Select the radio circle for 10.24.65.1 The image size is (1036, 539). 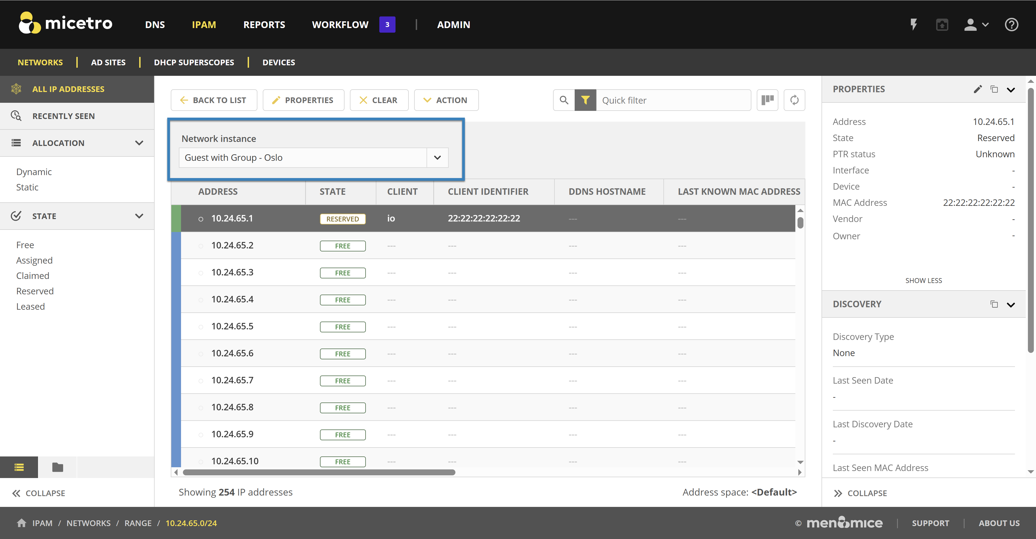(201, 219)
